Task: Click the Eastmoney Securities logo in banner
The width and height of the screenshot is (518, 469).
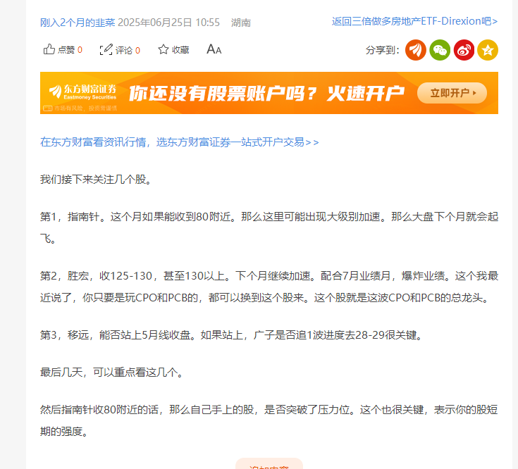Action: point(82,92)
